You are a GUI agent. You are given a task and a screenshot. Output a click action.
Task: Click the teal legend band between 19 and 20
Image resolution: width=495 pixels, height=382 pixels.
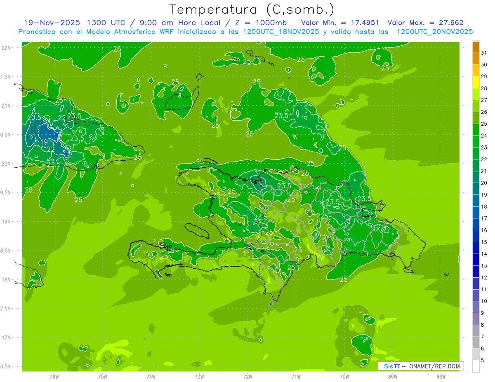click(476, 189)
